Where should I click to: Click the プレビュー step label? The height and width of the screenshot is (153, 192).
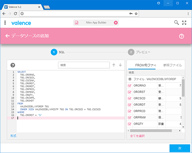[x=143, y=52]
